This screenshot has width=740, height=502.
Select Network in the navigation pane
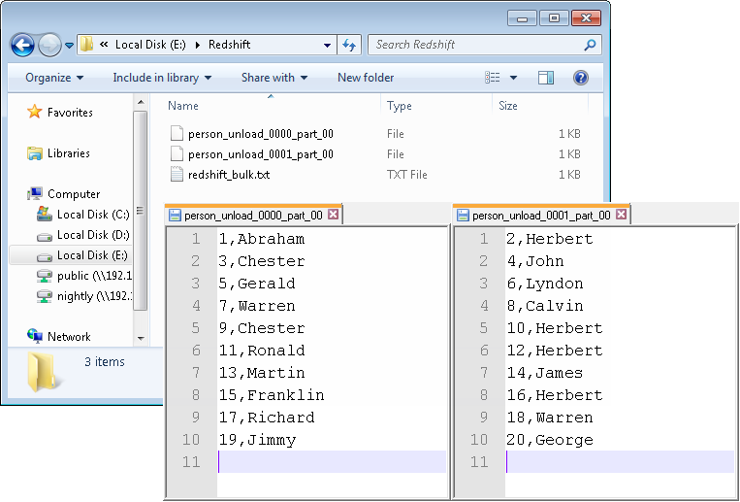click(x=69, y=337)
